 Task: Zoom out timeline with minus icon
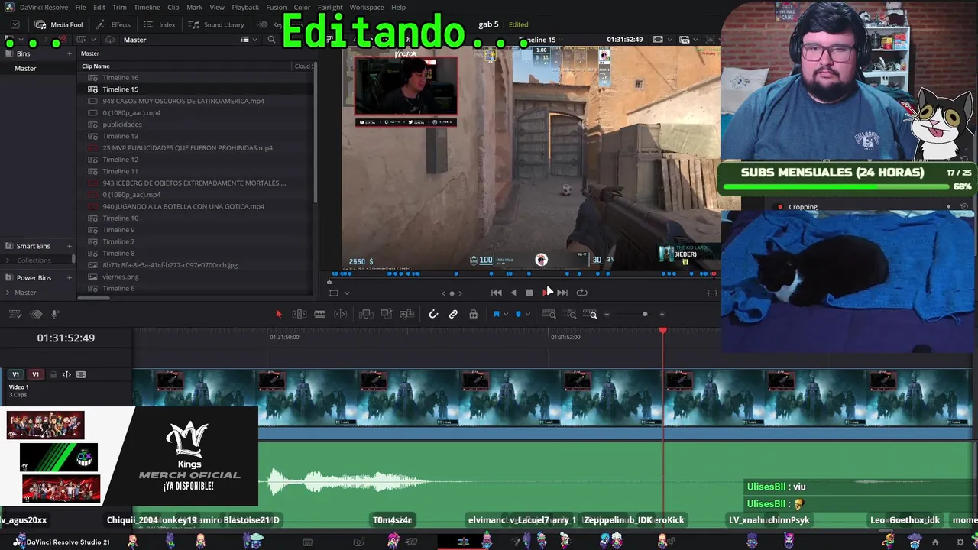click(607, 314)
